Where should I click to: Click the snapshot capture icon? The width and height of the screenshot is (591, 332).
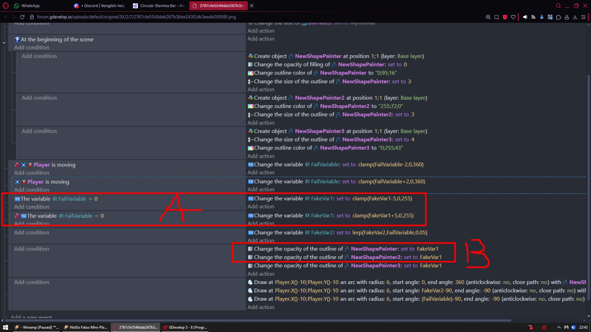[x=497, y=17]
